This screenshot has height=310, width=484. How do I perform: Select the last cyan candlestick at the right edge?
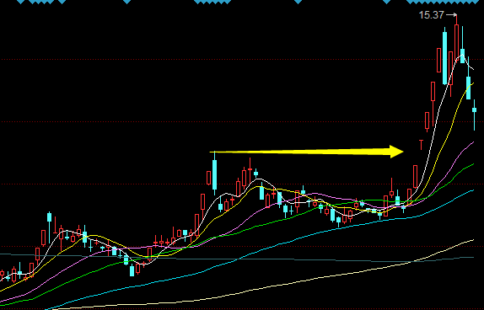tap(475, 114)
